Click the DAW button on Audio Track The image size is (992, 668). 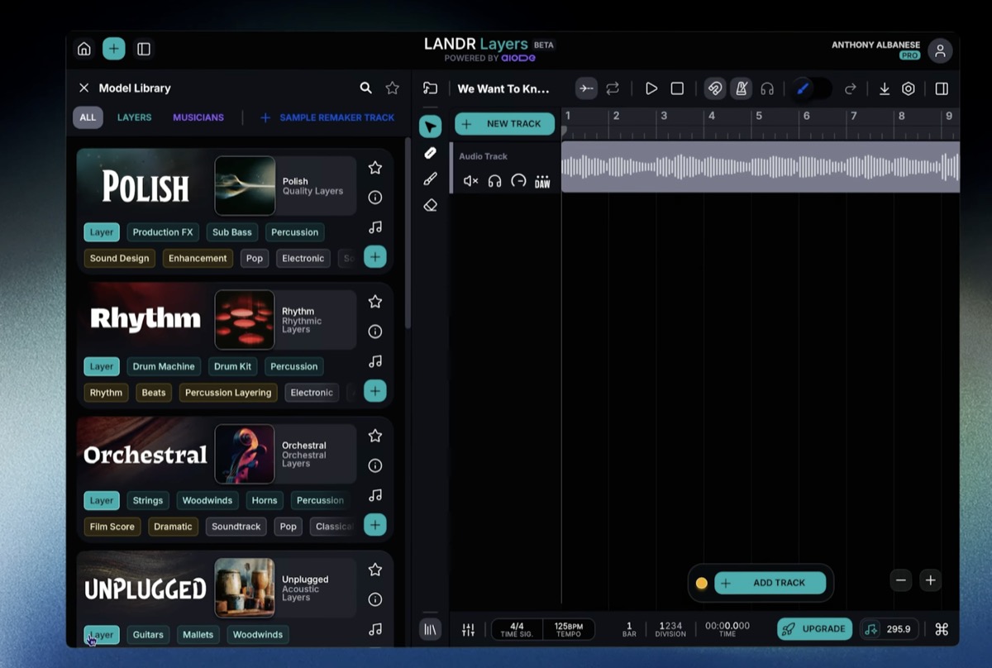[x=542, y=181]
